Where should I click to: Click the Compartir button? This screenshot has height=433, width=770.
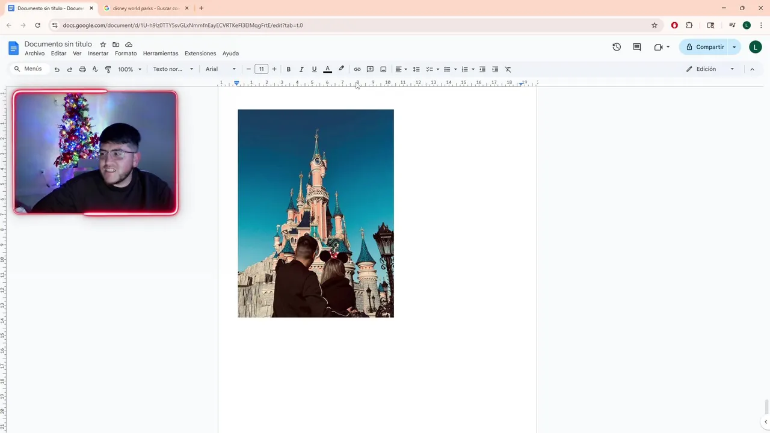click(704, 47)
